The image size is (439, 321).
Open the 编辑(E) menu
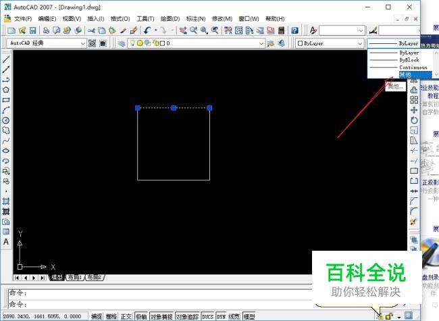(47, 19)
